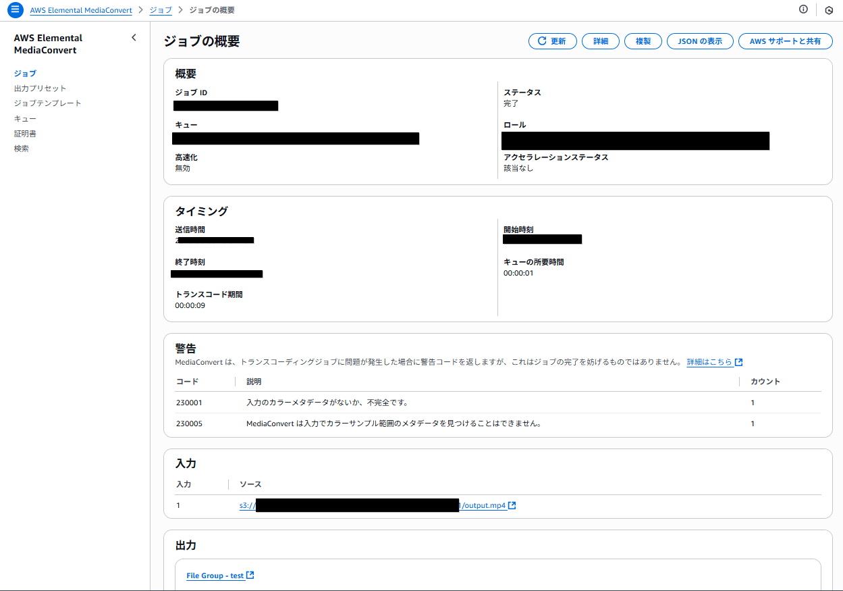This screenshot has width=843, height=591.
Task: Click the AWS Elemental MediaConvert sidebar title
Action: point(48,44)
